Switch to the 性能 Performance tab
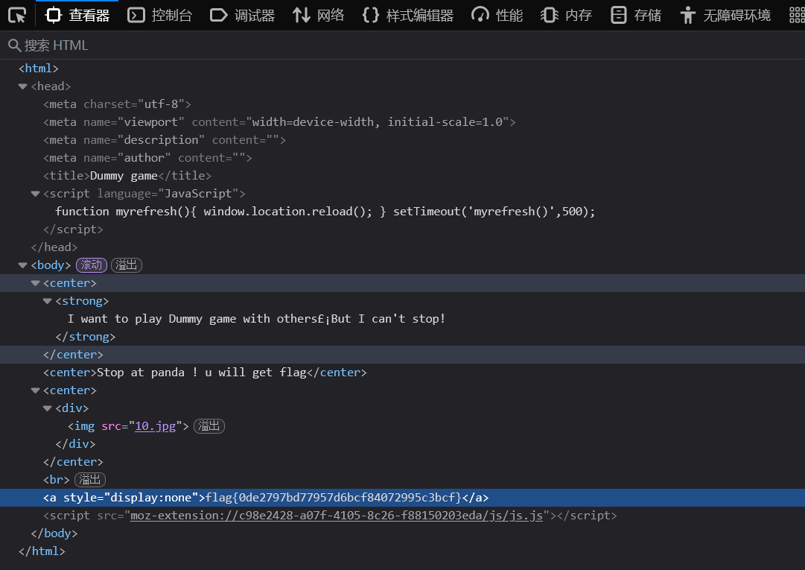Viewport: 805px width, 570px height. coord(497,16)
